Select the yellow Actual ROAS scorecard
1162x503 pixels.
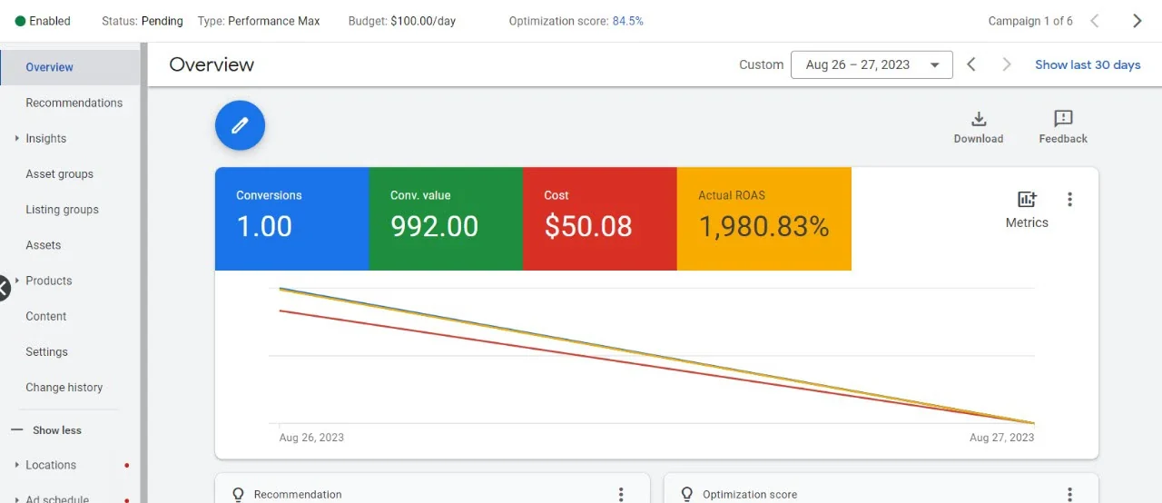(x=764, y=219)
